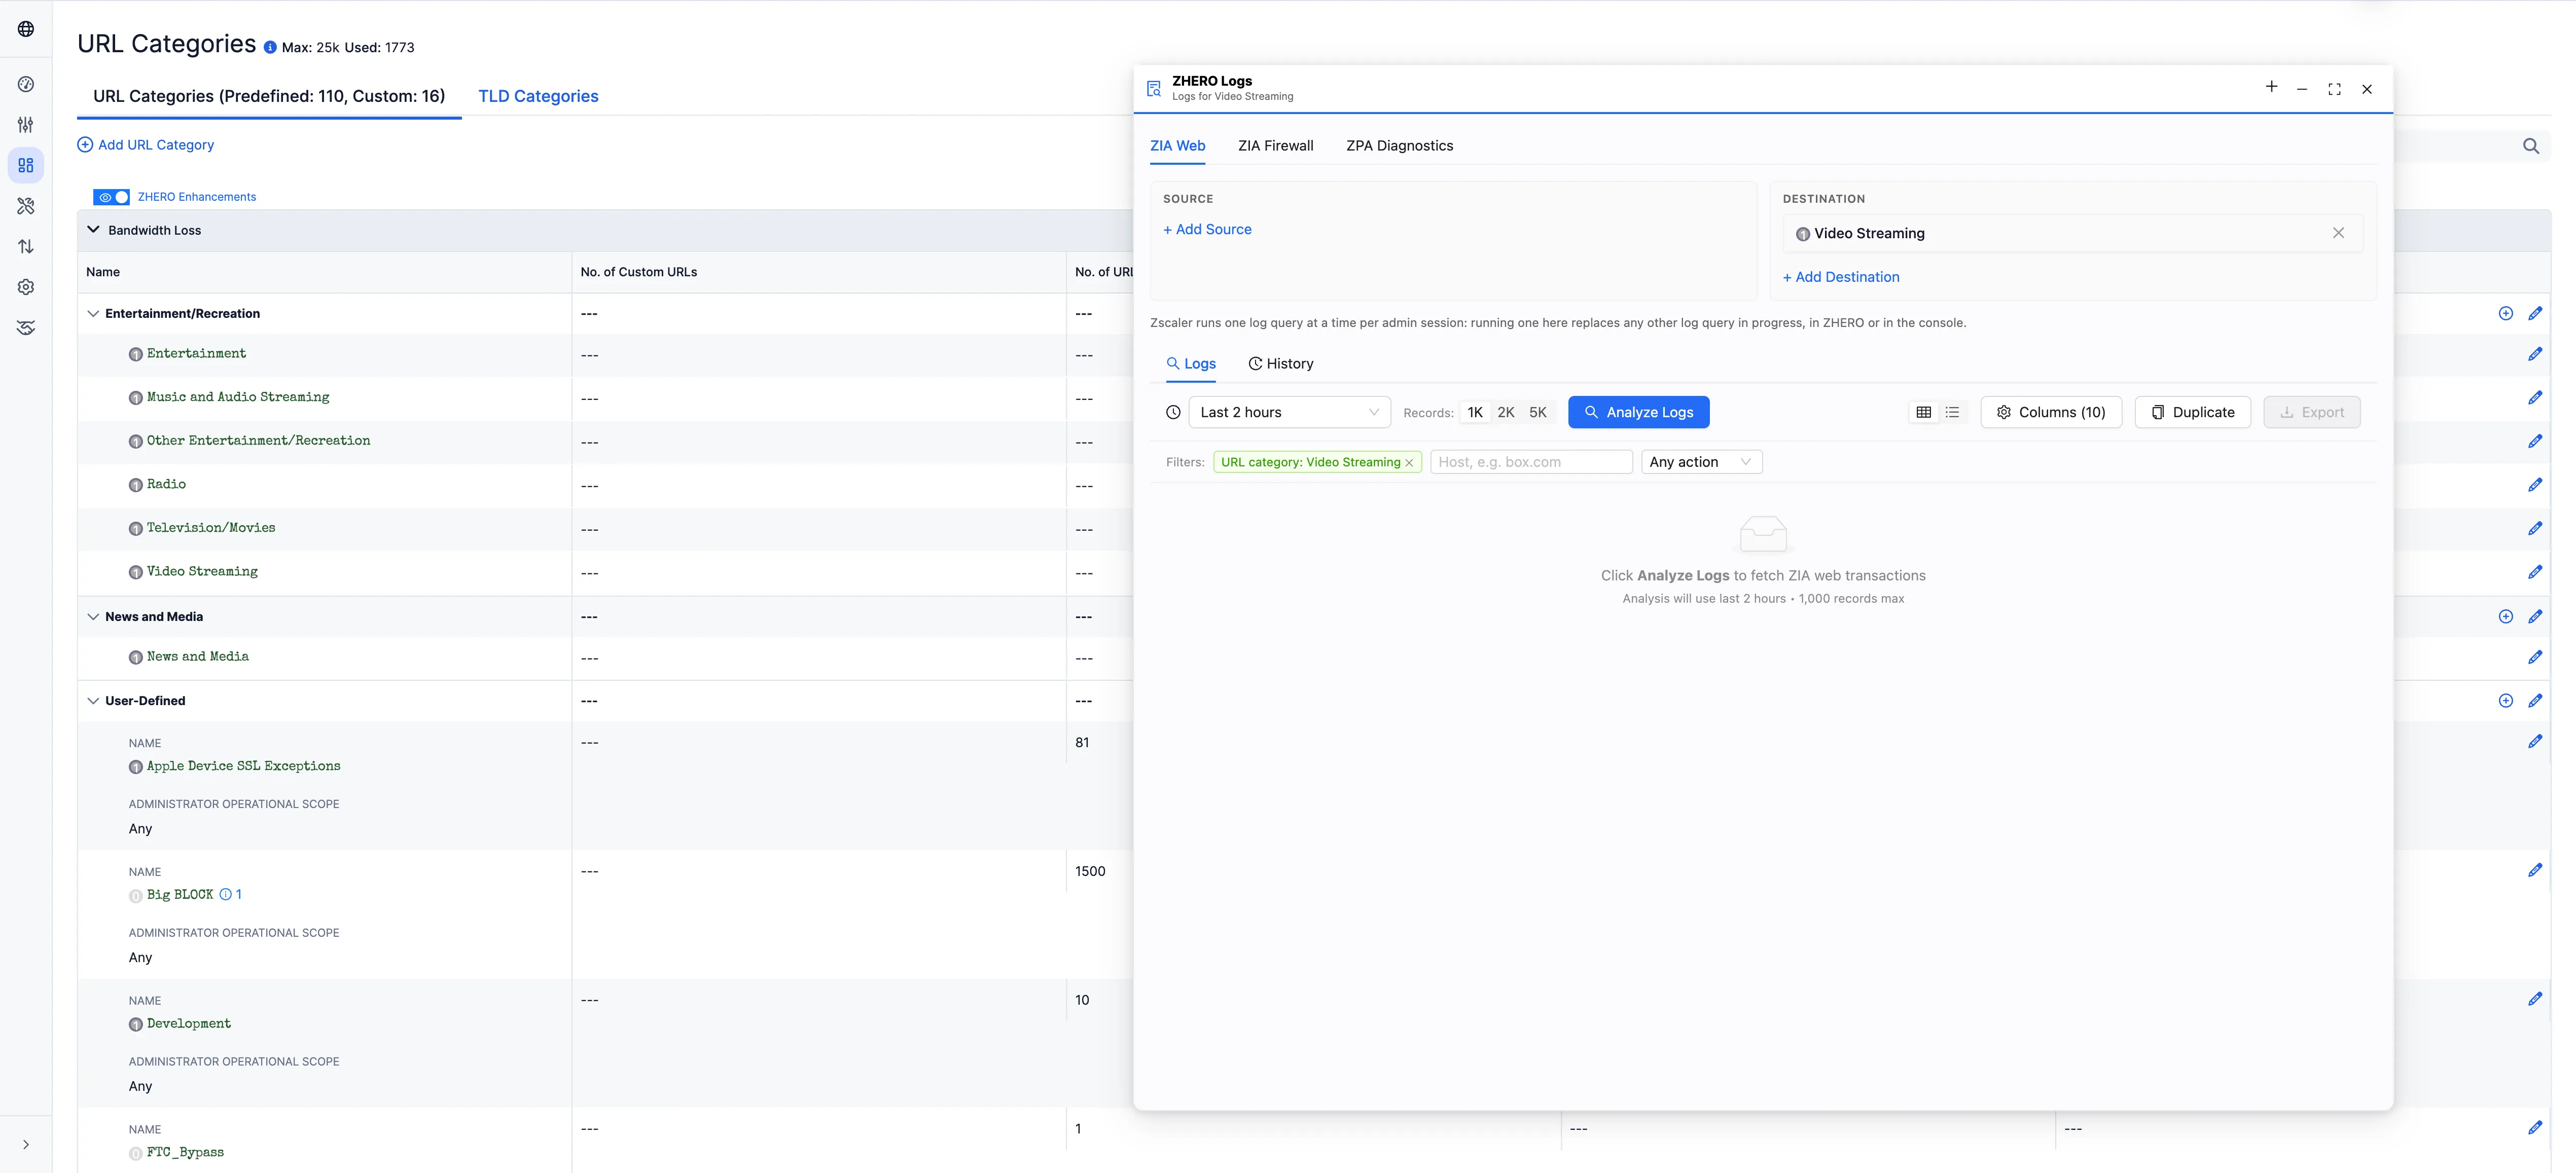
Task: Select 2K records option
Action: tap(1506, 412)
